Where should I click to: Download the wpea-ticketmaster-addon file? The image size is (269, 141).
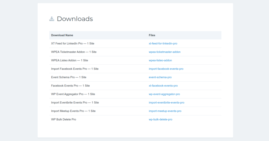pos(164,52)
